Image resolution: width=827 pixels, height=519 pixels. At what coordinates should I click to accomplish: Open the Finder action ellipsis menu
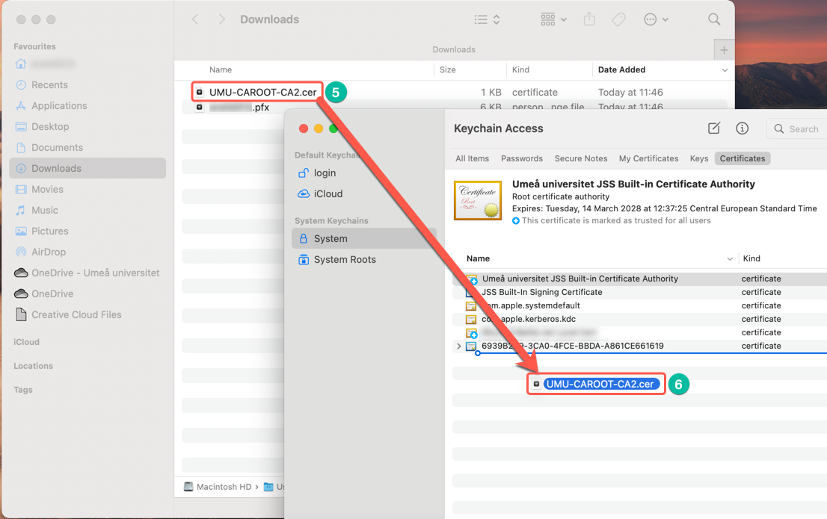pos(656,19)
